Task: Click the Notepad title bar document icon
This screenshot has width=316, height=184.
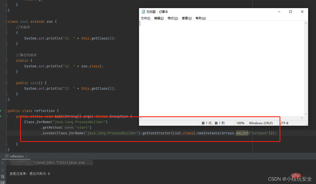Action: click(x=143, y=12)
